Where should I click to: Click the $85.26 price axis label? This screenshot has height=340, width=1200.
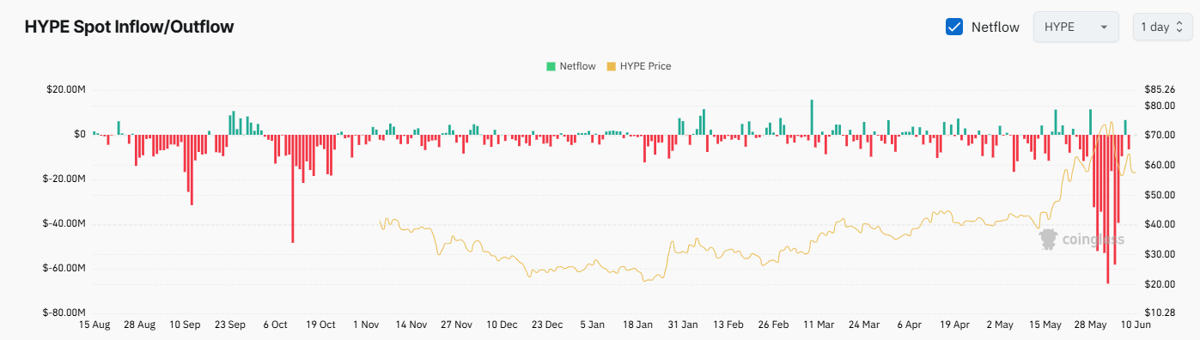[x=1160, y=90]
